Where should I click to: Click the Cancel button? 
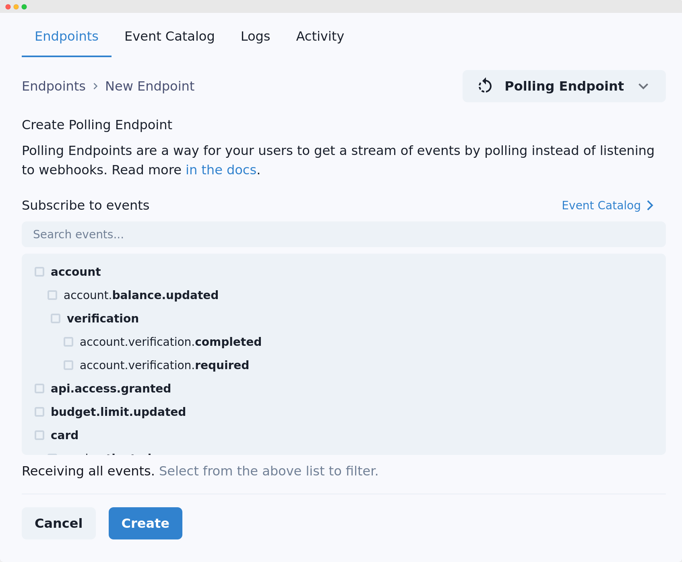point(58,523)
